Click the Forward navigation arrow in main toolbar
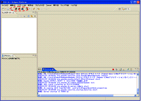This screenshot has height=101, width=141. coord(47,9)
